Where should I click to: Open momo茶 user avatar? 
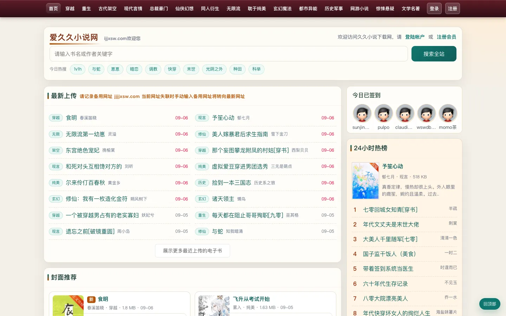pos(448,113)
